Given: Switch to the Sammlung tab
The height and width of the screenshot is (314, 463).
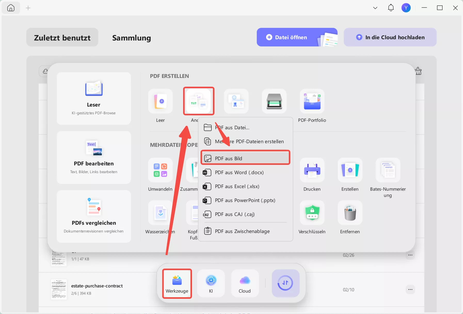Looking at the screenshot, I should pos(132,38).
